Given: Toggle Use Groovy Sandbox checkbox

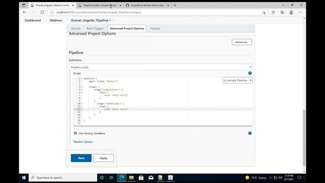Looking at the screenshot, I should (75, 133).
